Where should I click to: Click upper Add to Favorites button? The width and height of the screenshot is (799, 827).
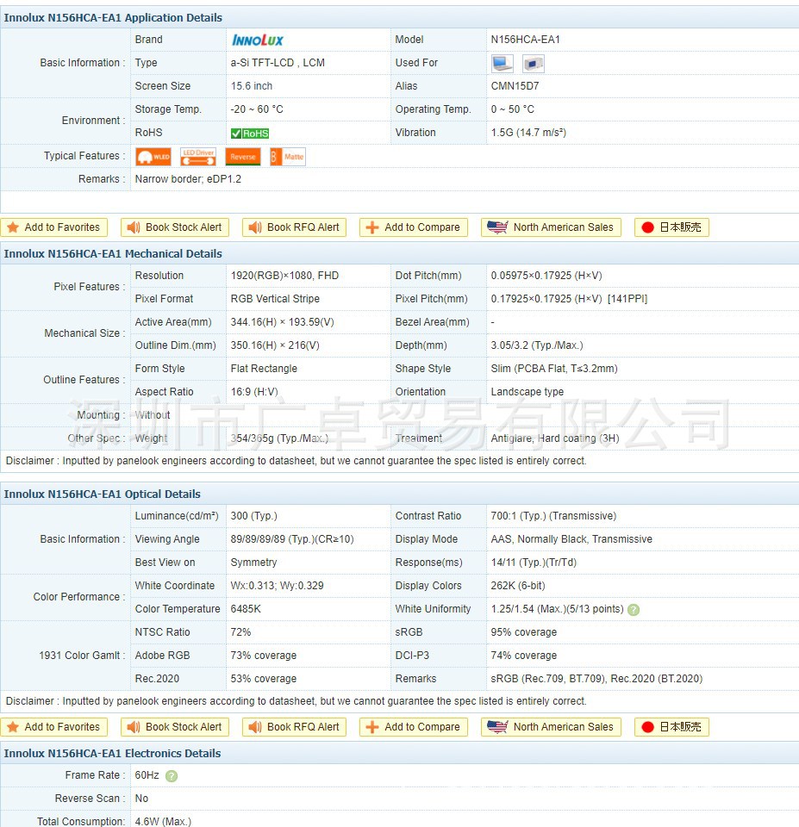click(x=53, y=227)
